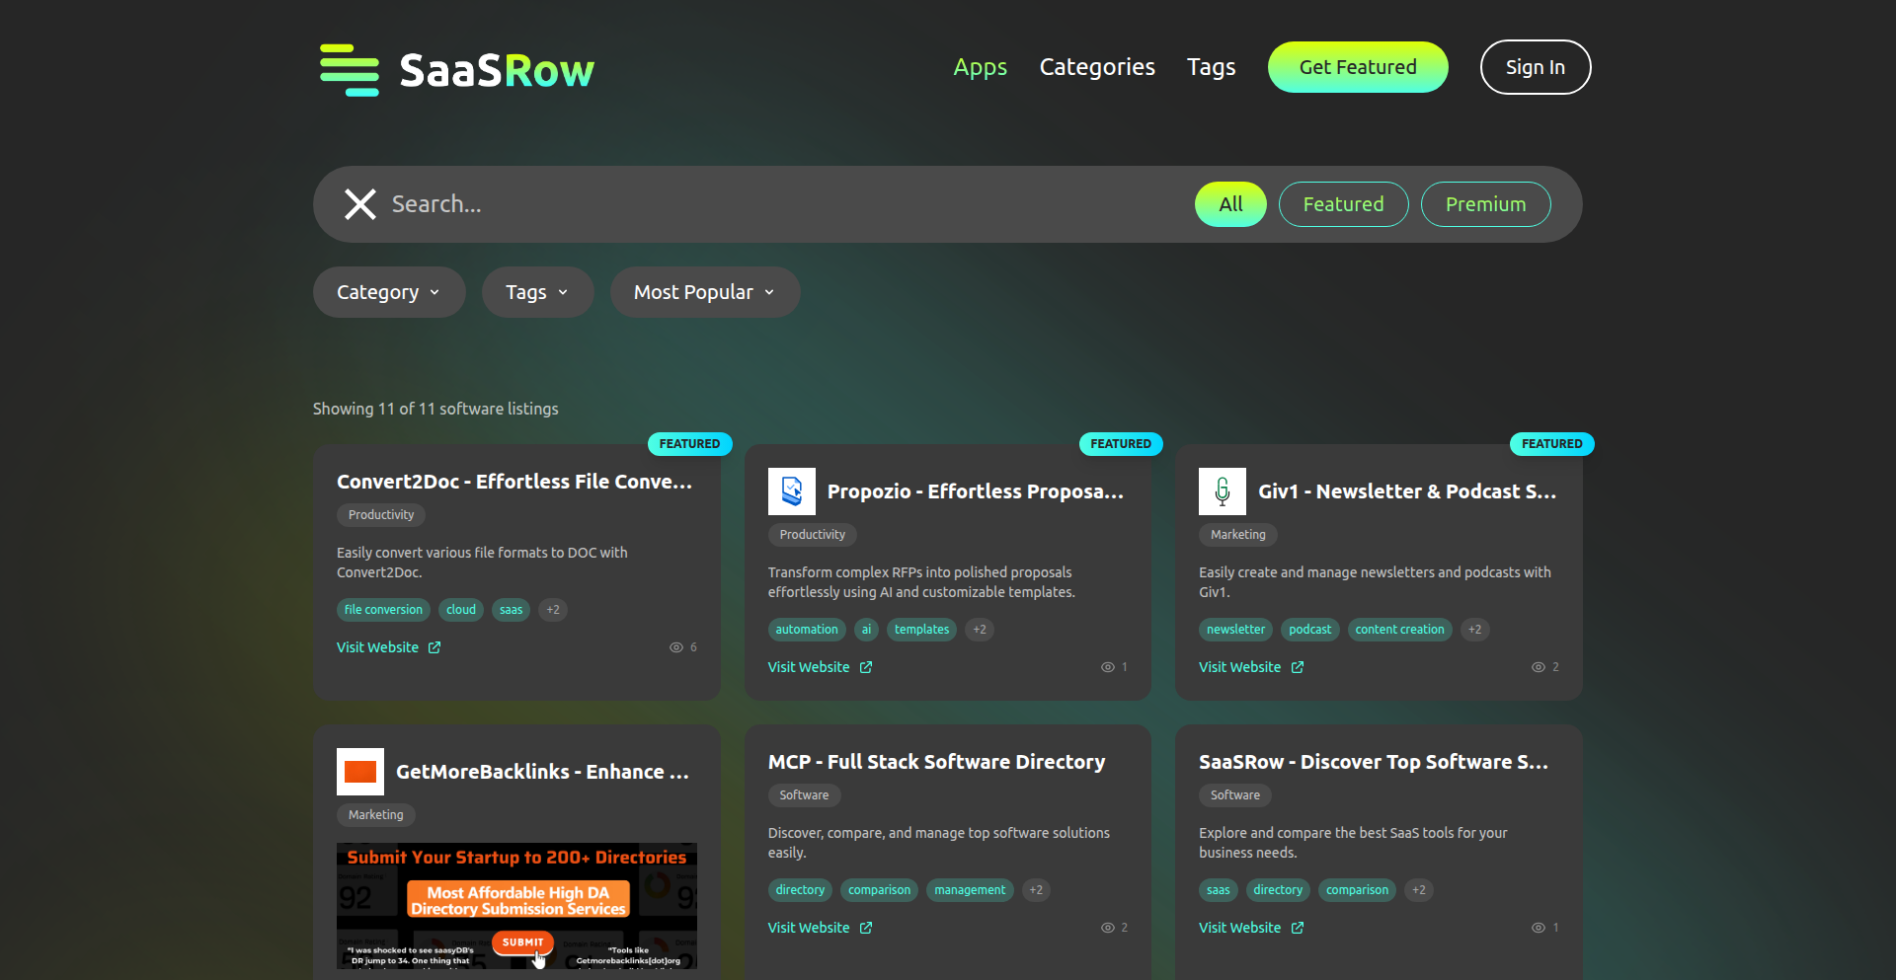
Task: Click the SaaSRow logo icon
Action: [350, 70]
